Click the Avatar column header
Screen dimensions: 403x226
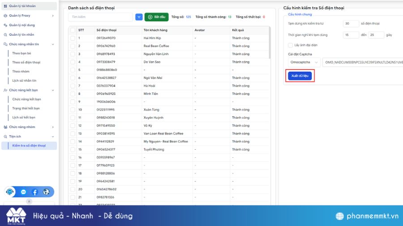pyautogui.click(x=199, y=30)
